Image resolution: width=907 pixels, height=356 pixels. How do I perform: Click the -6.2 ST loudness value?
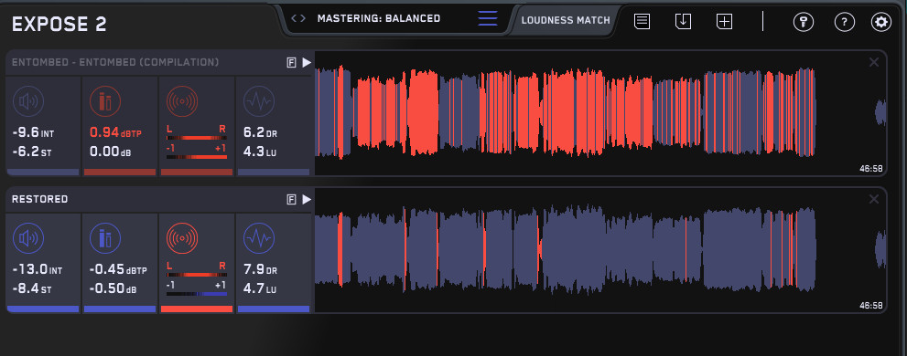[x=32, y=152]
